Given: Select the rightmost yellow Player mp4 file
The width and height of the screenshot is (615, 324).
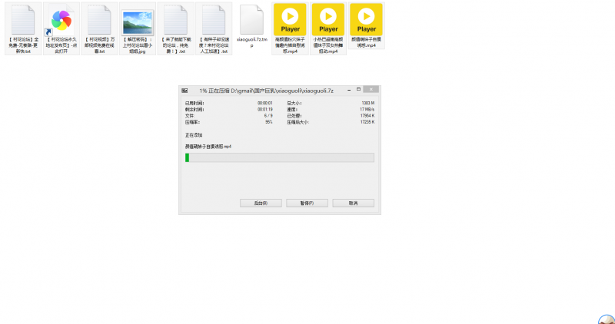Looking at the screenshot, I should 367,21.
